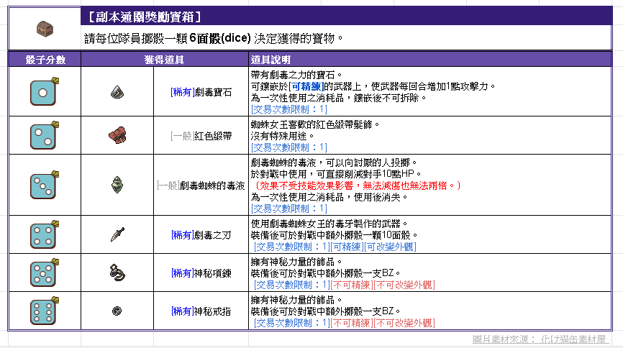Select the 副本通關獎勵寶箱 title cell
The image size is (623, 348).
point(346,17)
